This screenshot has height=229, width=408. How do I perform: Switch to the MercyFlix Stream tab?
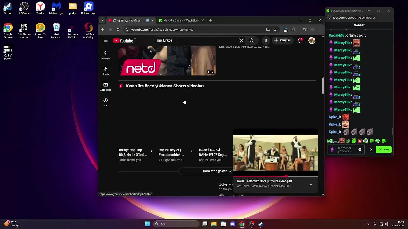point(181,20)
